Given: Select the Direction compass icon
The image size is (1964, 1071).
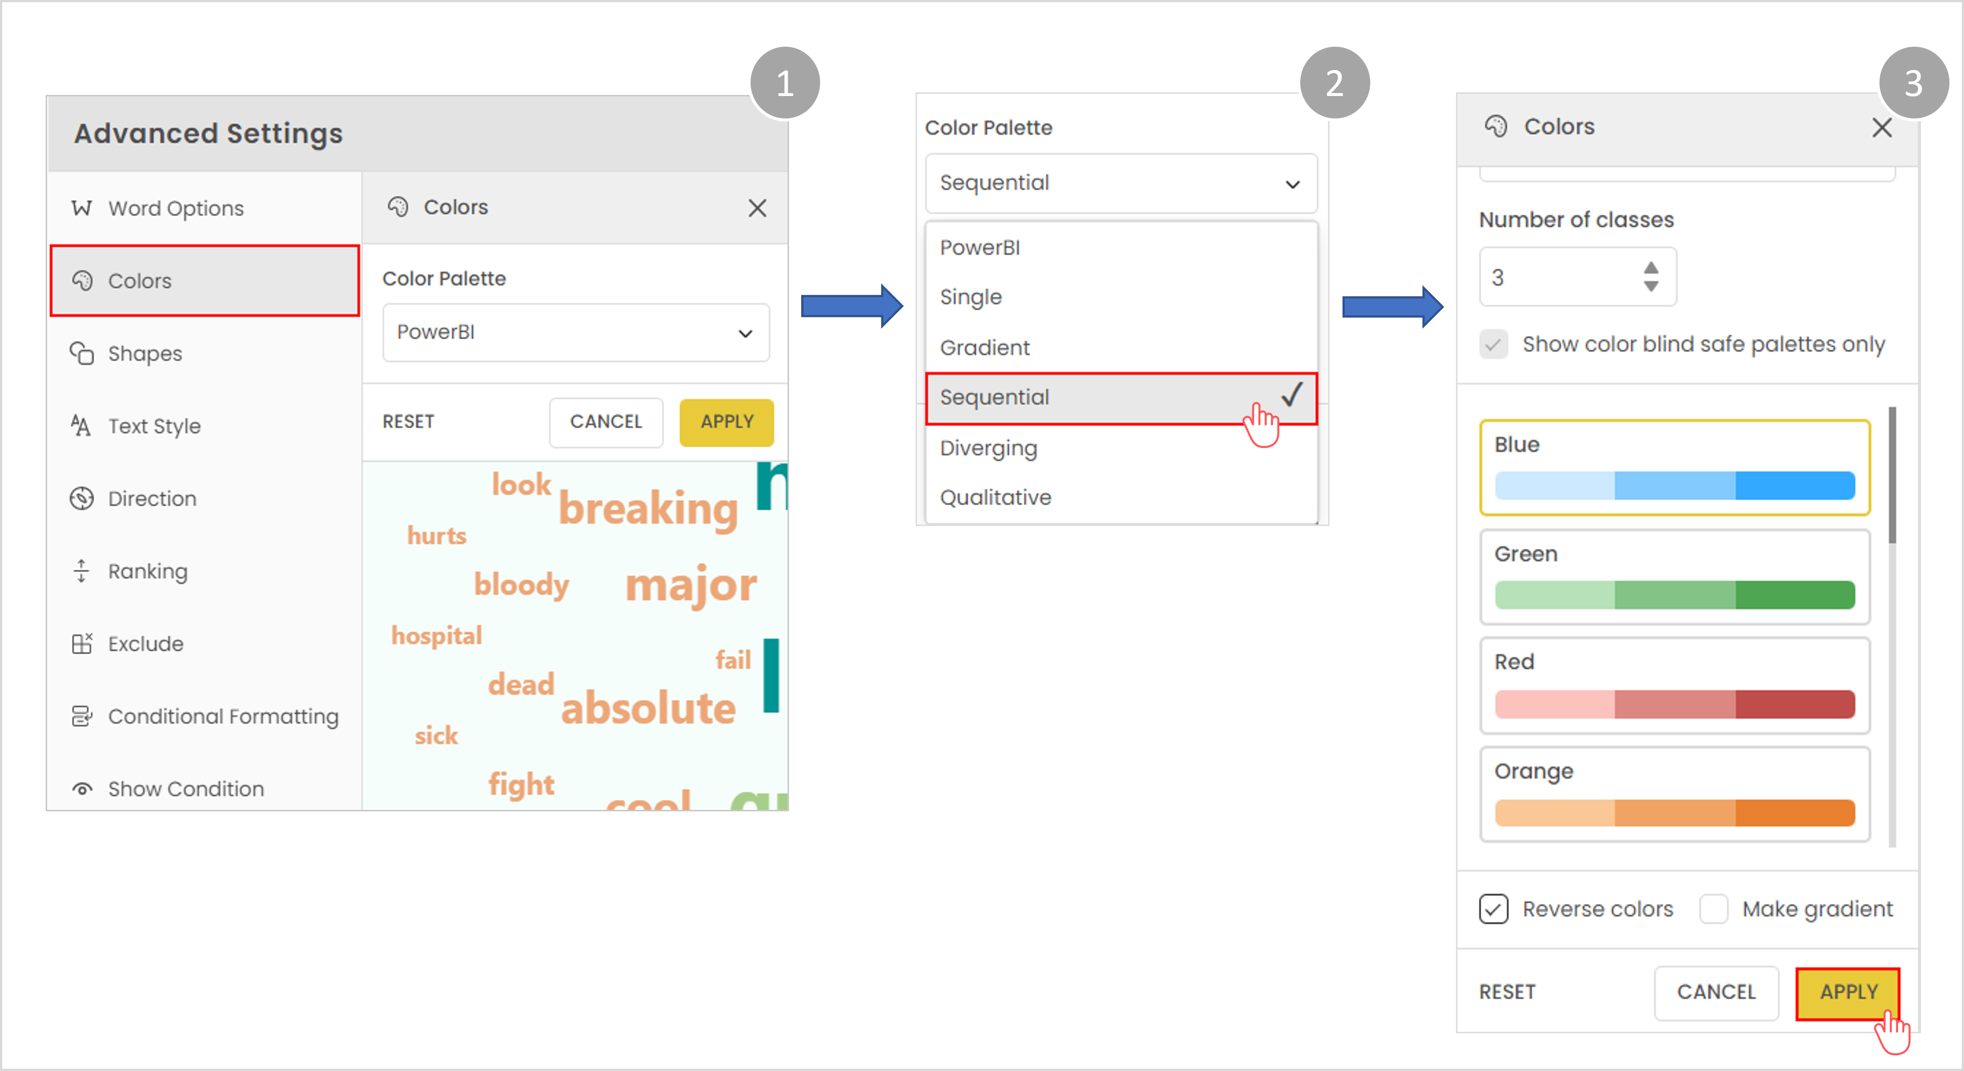Looking at the screenshot, I should 81,499.
